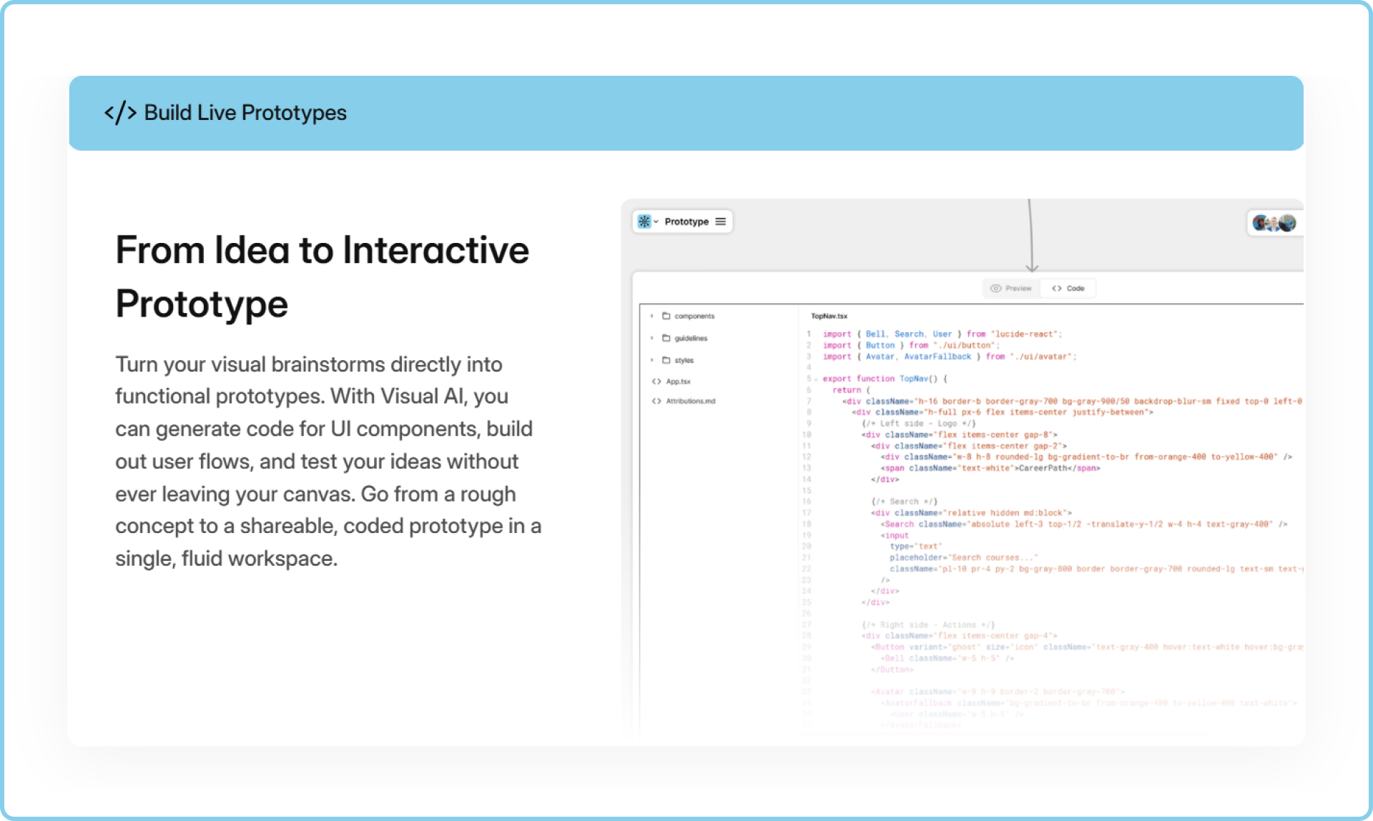Open the dropdown chevron next to the snowflake logo

click(656, 222)
